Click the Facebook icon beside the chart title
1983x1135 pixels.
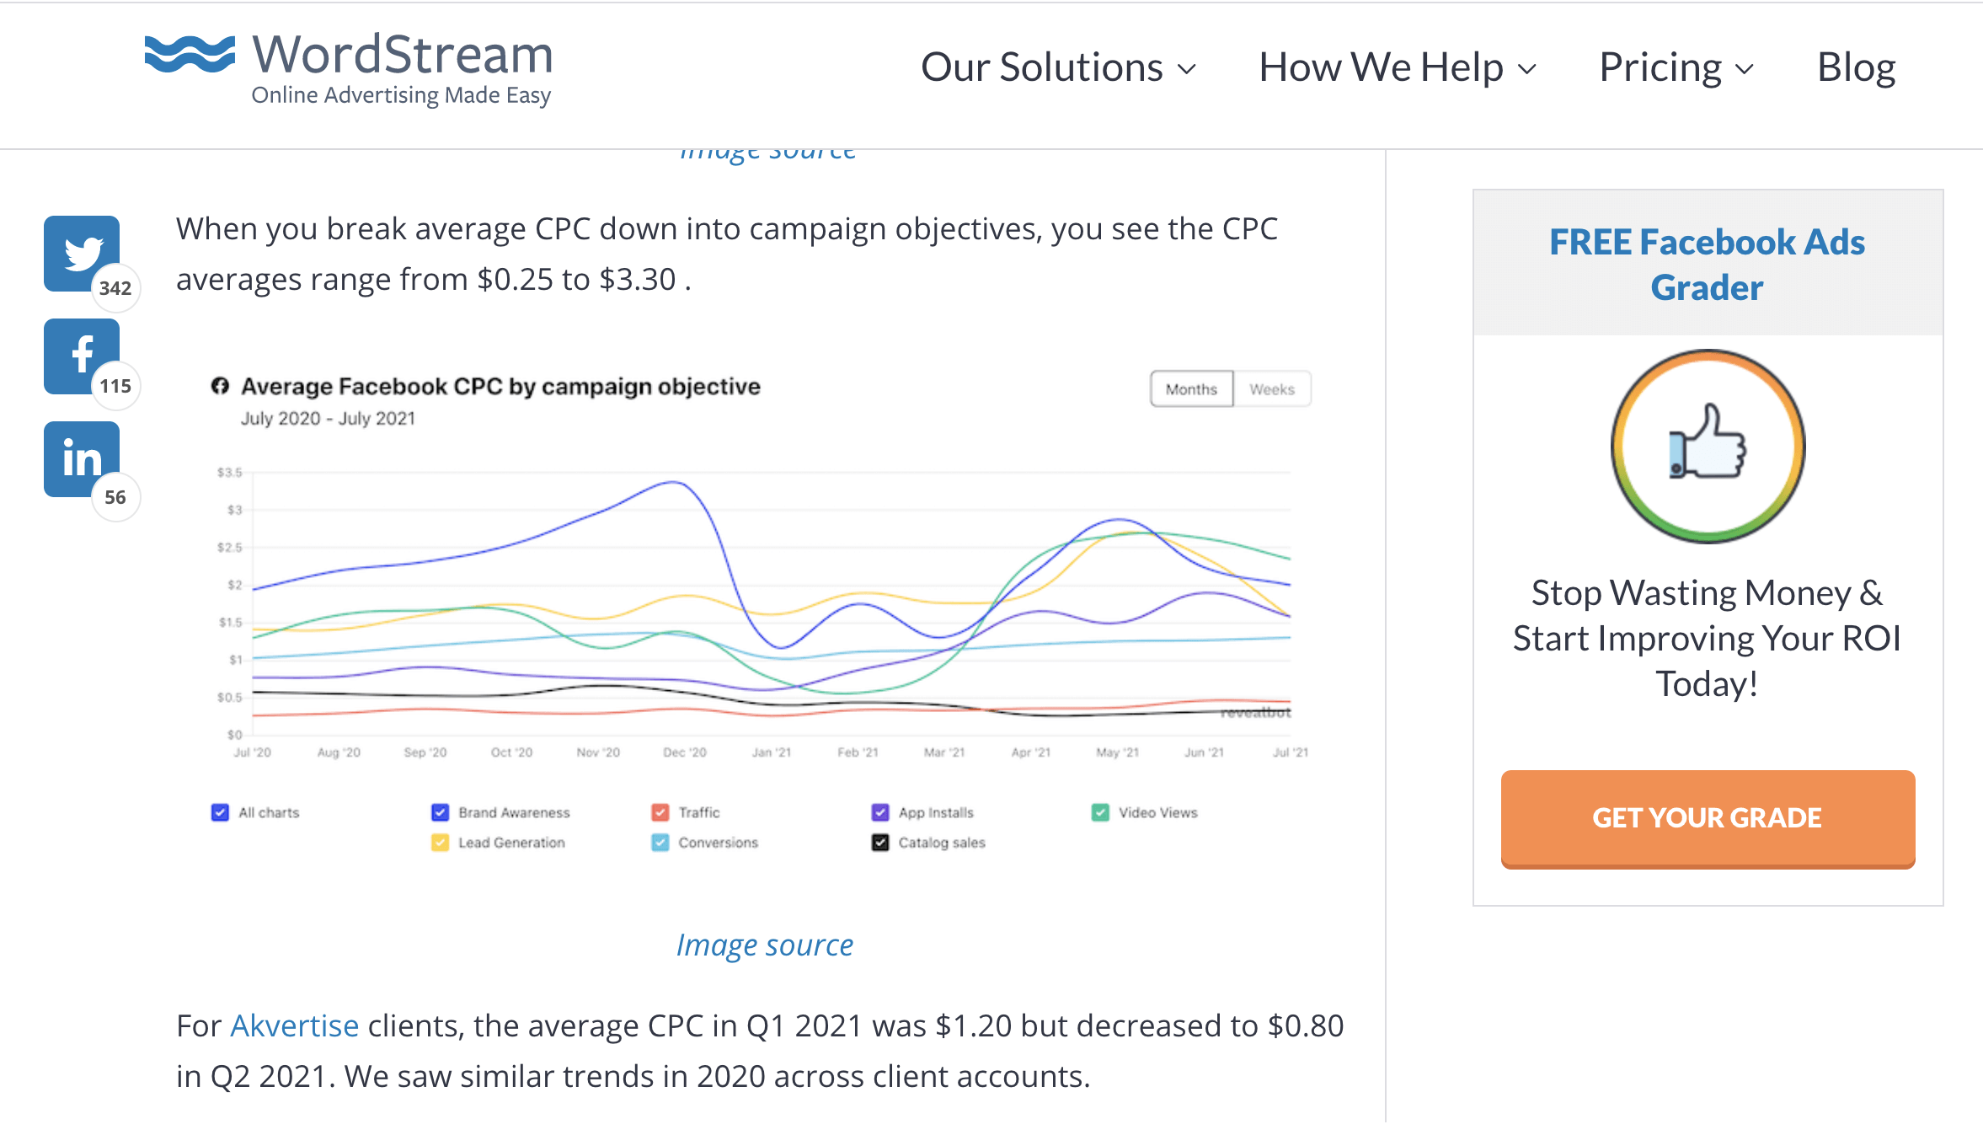[222, 387]
